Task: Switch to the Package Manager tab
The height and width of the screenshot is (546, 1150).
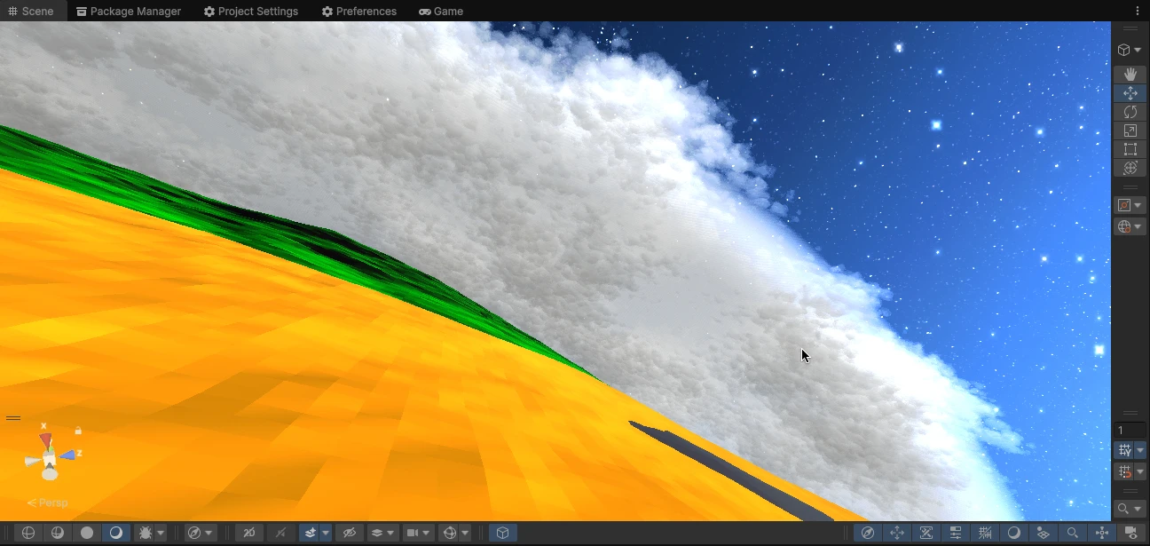Action: 129,12
